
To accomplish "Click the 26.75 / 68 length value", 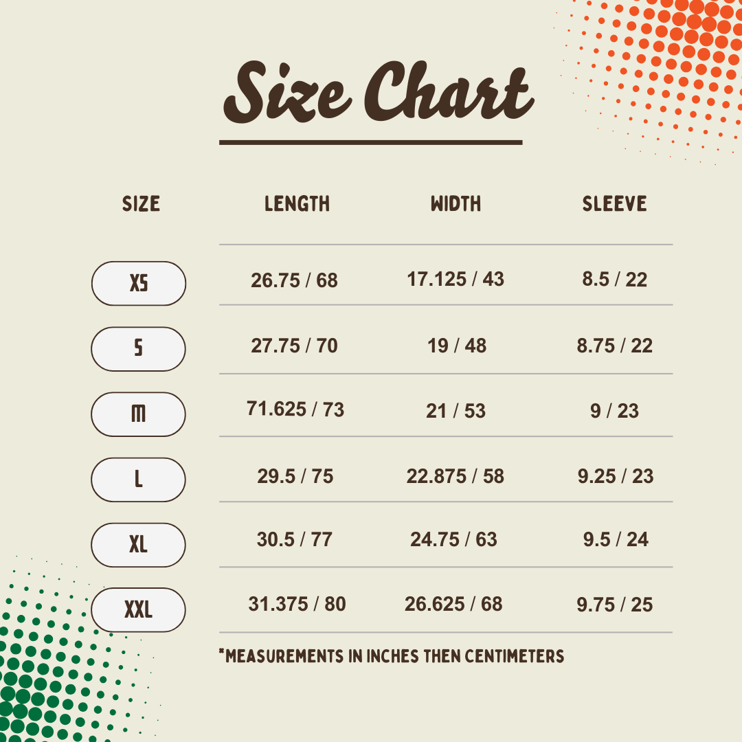I will (294, 280).
